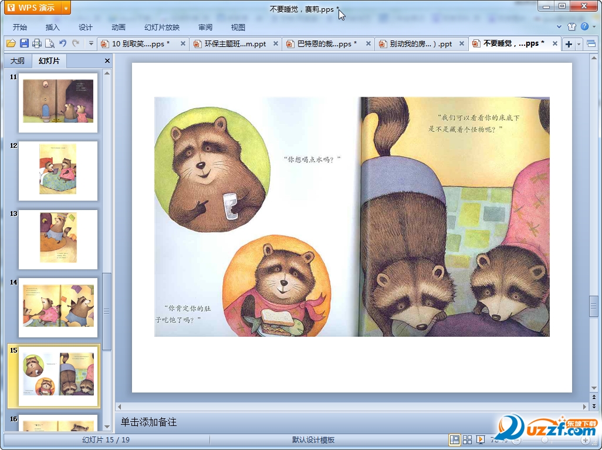Open the skin changer shirt icon
602x450 pixels.
pos(572,26)
